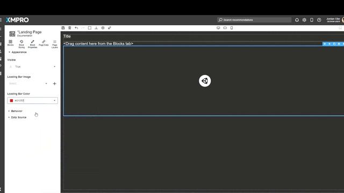
Task: Click the red Loading Bar Color swatch
Action: coord(12,101)
